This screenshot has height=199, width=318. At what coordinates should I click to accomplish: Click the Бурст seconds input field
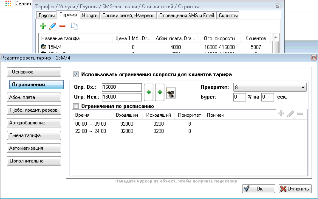click(x=268, y=97)
